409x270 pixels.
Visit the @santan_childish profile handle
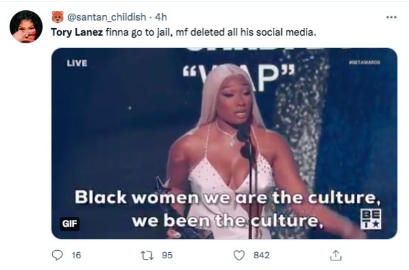tap(107, 17)
